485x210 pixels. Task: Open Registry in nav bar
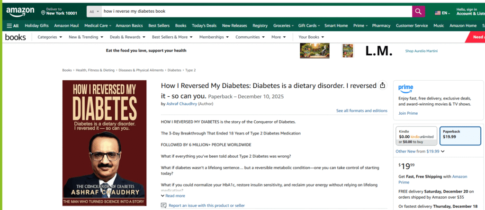(260, 25)
